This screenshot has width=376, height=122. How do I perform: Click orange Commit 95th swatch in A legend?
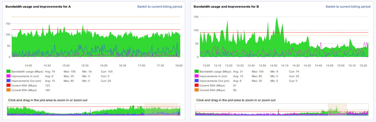(8, 90)
